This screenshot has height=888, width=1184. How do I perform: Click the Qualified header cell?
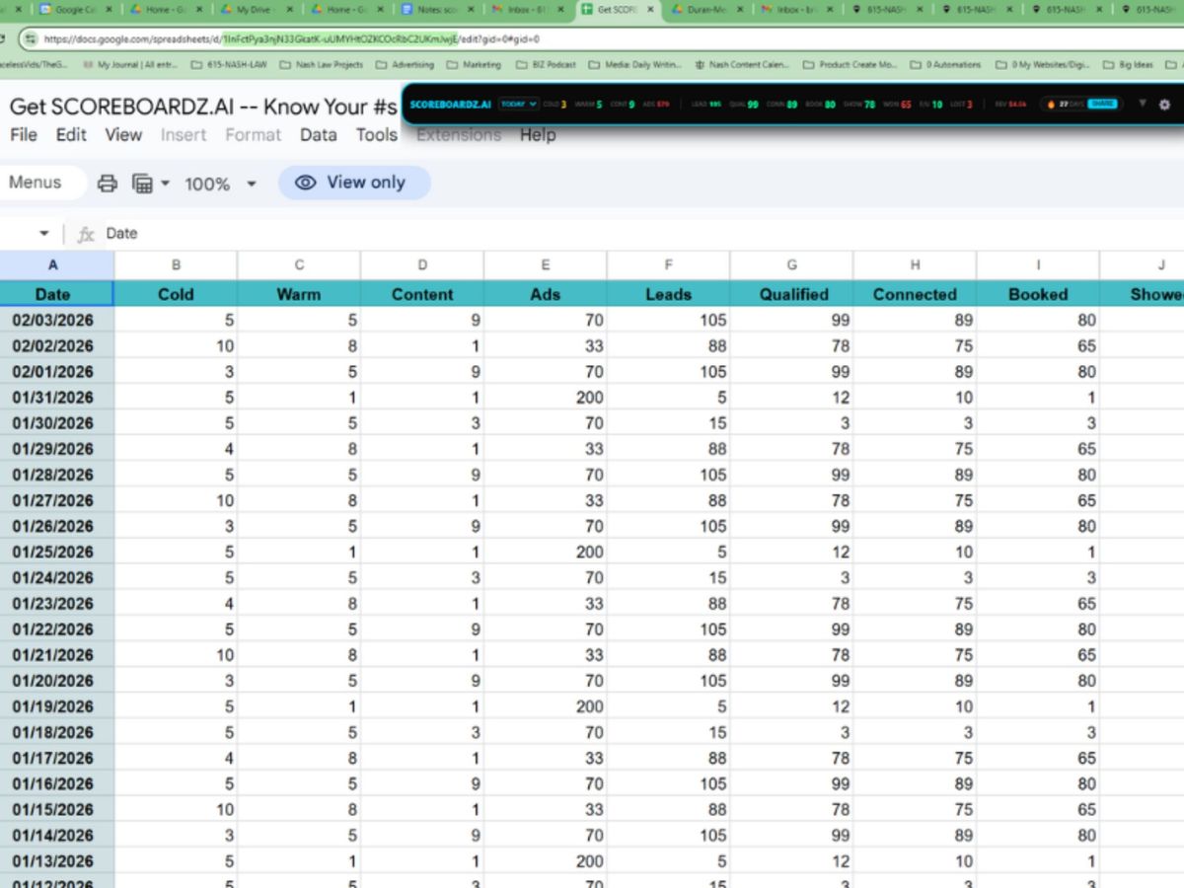coord(791,294)
